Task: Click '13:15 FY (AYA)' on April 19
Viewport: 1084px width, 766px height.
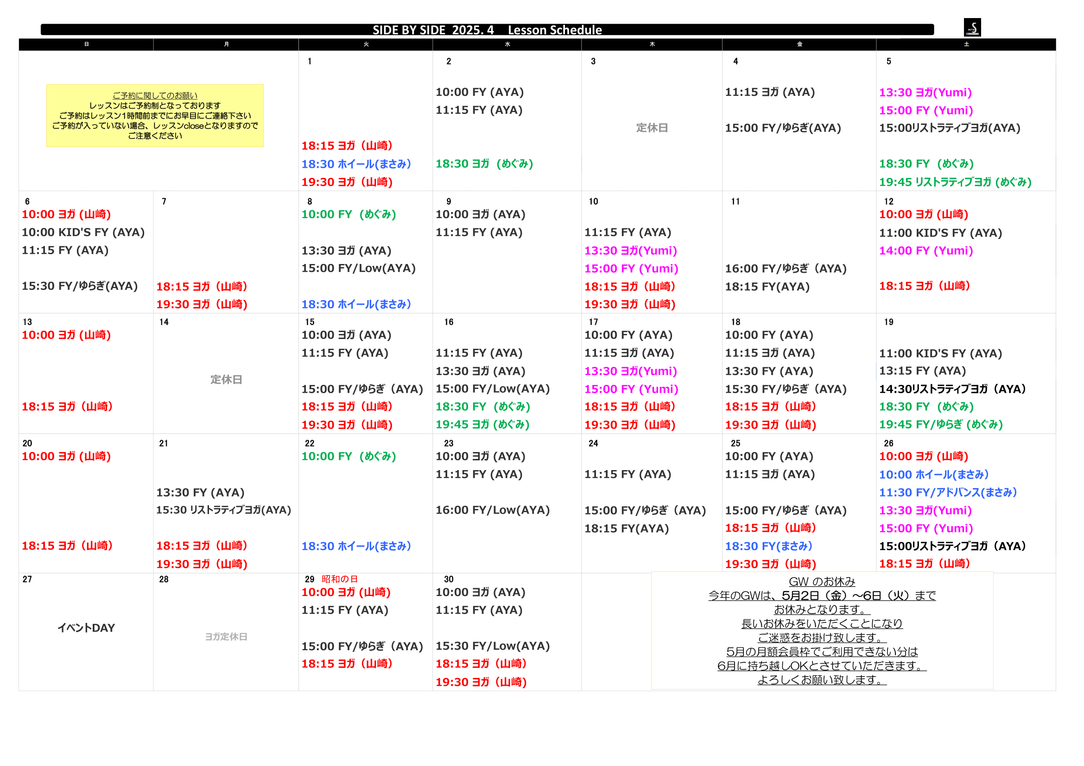Action: click(x=923, y=371)
